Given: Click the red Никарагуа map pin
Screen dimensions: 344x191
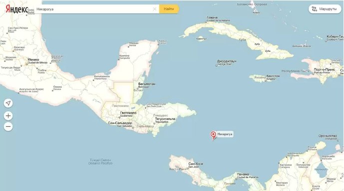Looking at the screenshot, I should click(213, 135).
